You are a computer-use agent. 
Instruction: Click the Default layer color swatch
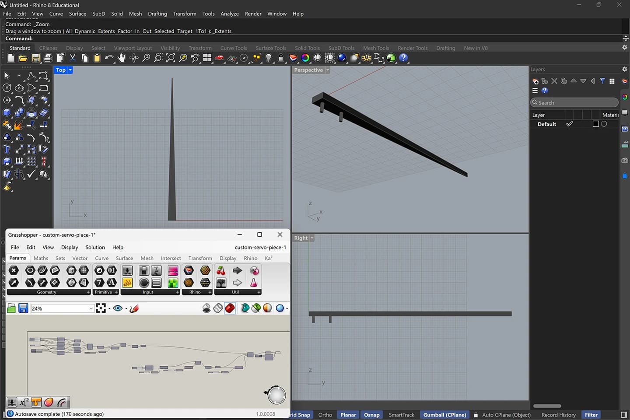(x=595, y=124)
